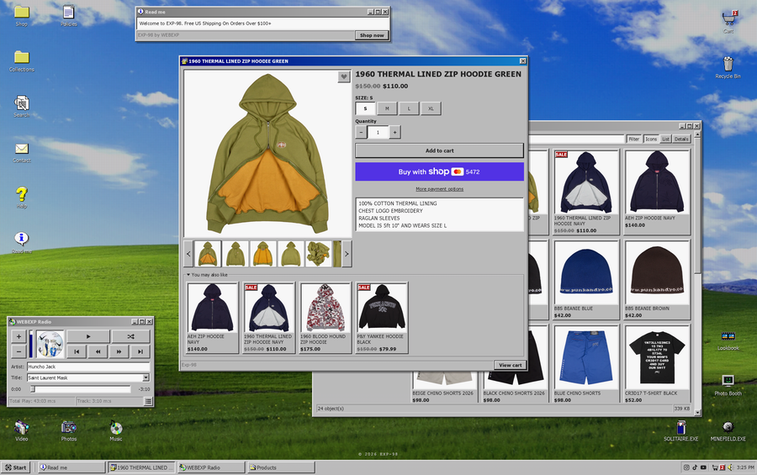The width and height of the screenshot is (757, 475).
Task: Fast forward in WEBEXP Radio
Action: pyautogui.click(x=119, y=351)
